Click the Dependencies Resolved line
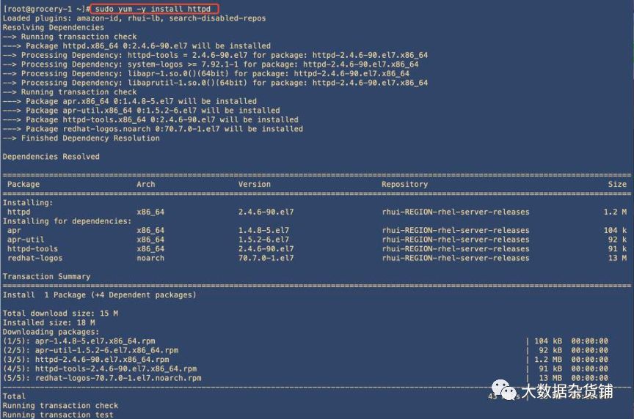 [51, 157]
